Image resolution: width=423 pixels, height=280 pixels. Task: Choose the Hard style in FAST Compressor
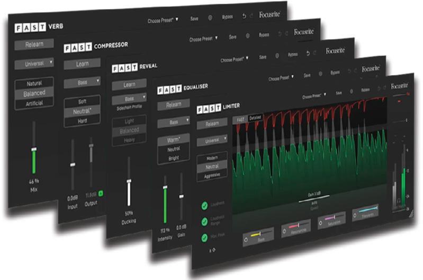(x=82, y=121)
